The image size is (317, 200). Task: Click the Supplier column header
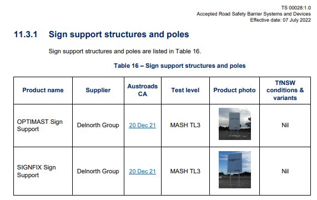[x=98, y=90]
